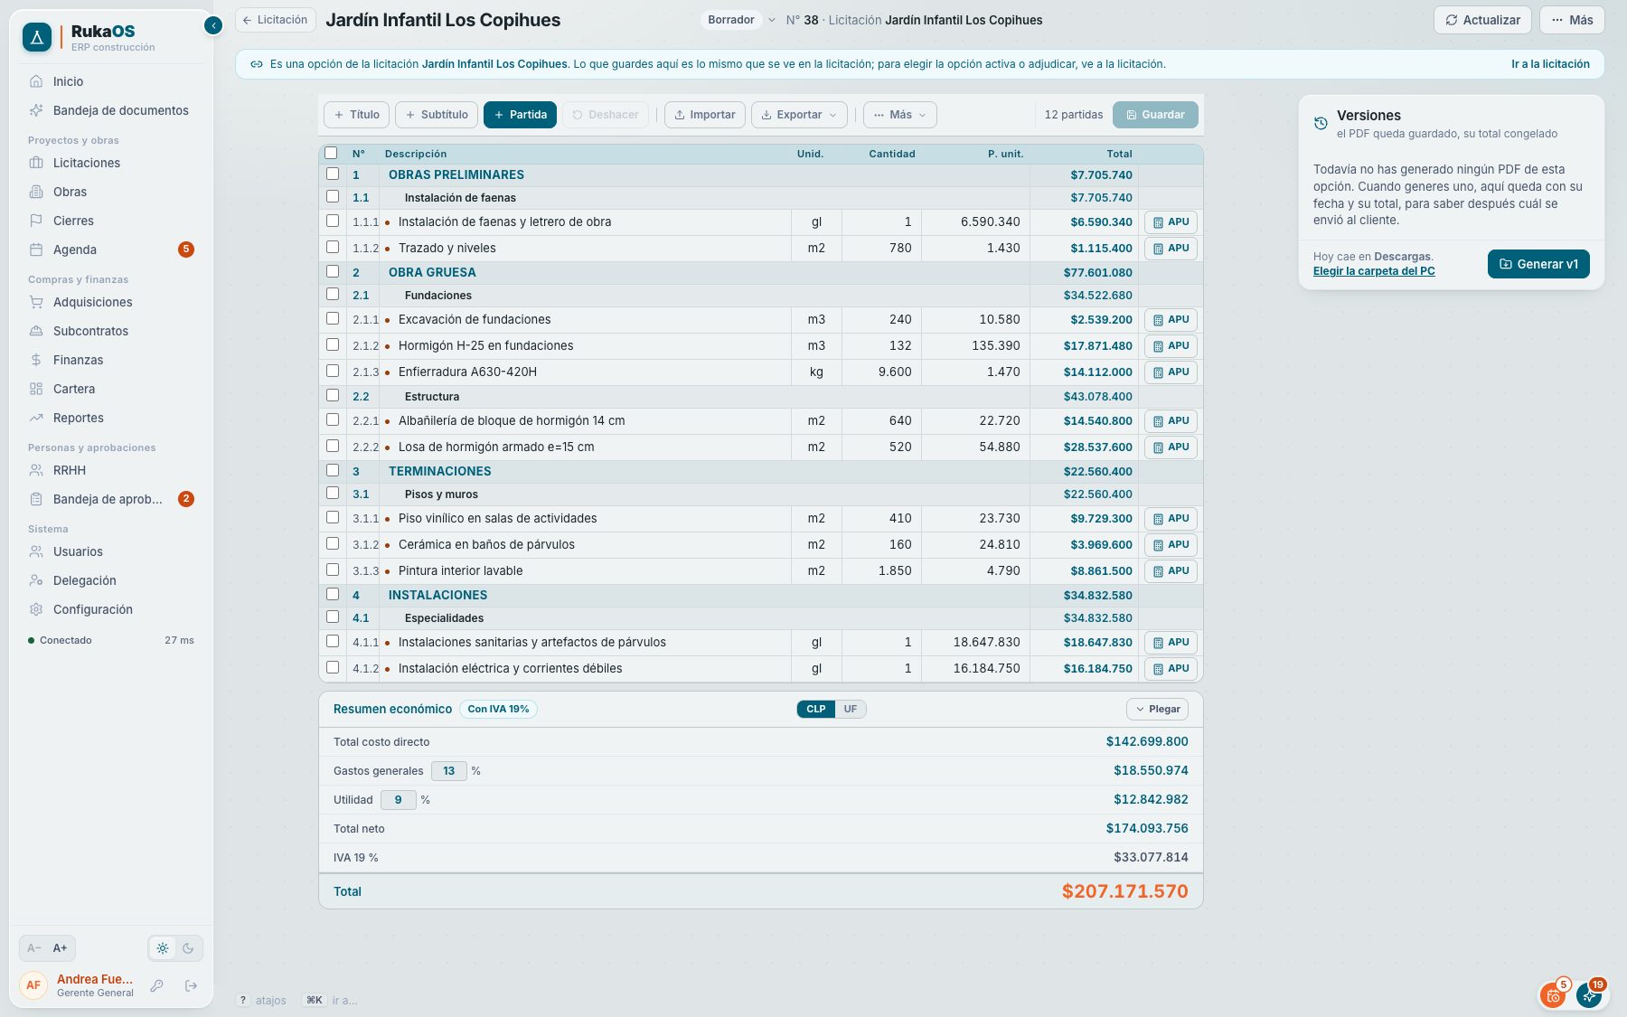The height and width of the screenshot is (1017, 1627).
Task: Log out using the exit arrow icon
Action: coord(191,985)
